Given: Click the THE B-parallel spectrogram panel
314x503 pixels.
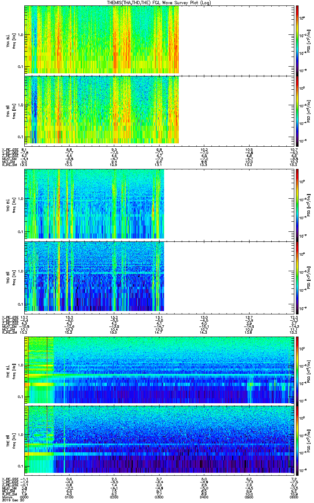Looking at the screenshot, I should (159, 440).
